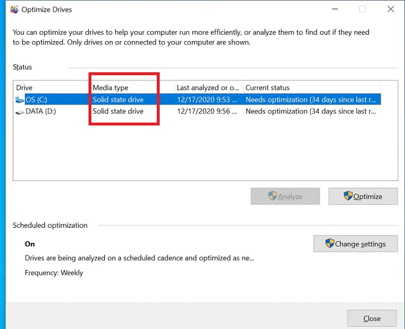Click the shield icon on the Optimize button
This screenshot has height=329, width=405.
point(348,195)
